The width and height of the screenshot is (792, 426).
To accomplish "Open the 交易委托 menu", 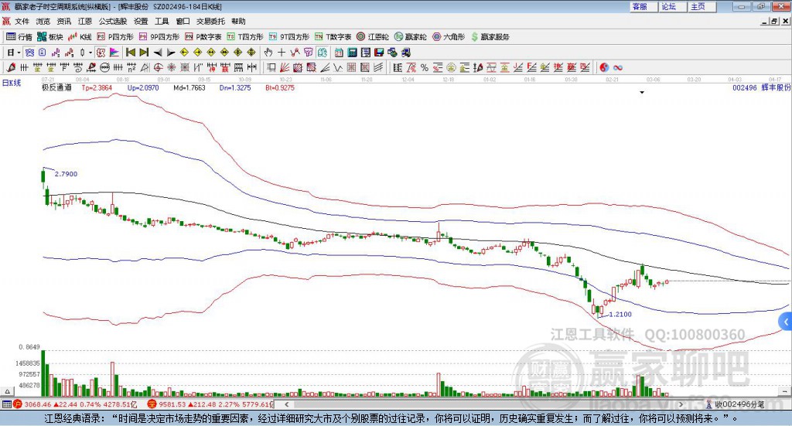I will click(x=210, y=21).
